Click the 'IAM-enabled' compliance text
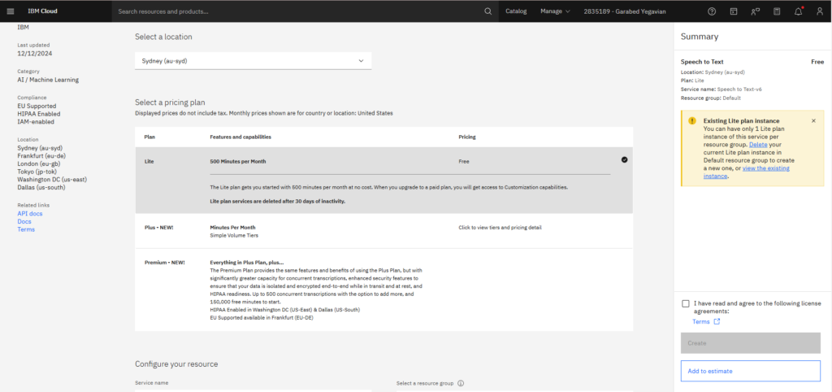This screenshot has width=832, height=392. 36,122
